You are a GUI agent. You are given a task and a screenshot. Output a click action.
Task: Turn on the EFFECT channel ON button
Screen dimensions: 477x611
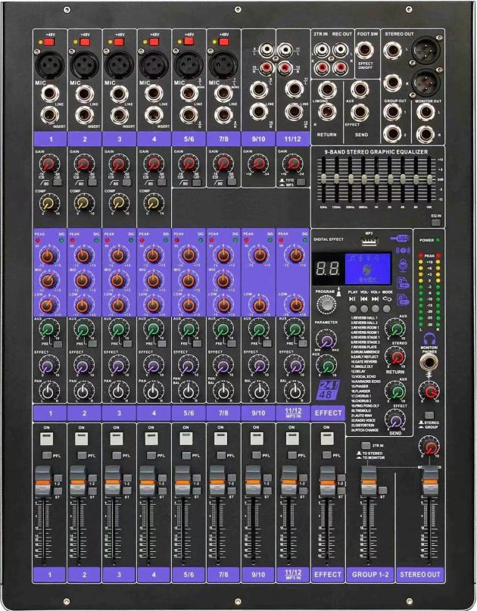(327, 438)
